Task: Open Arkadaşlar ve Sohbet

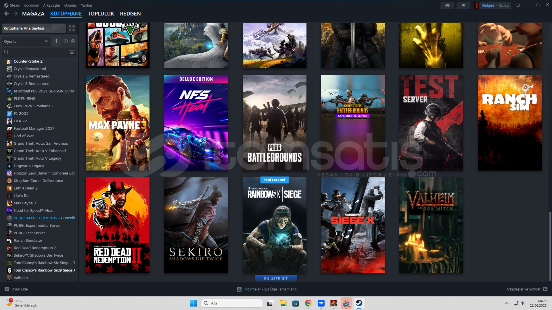Action: (x=527, y=289)
